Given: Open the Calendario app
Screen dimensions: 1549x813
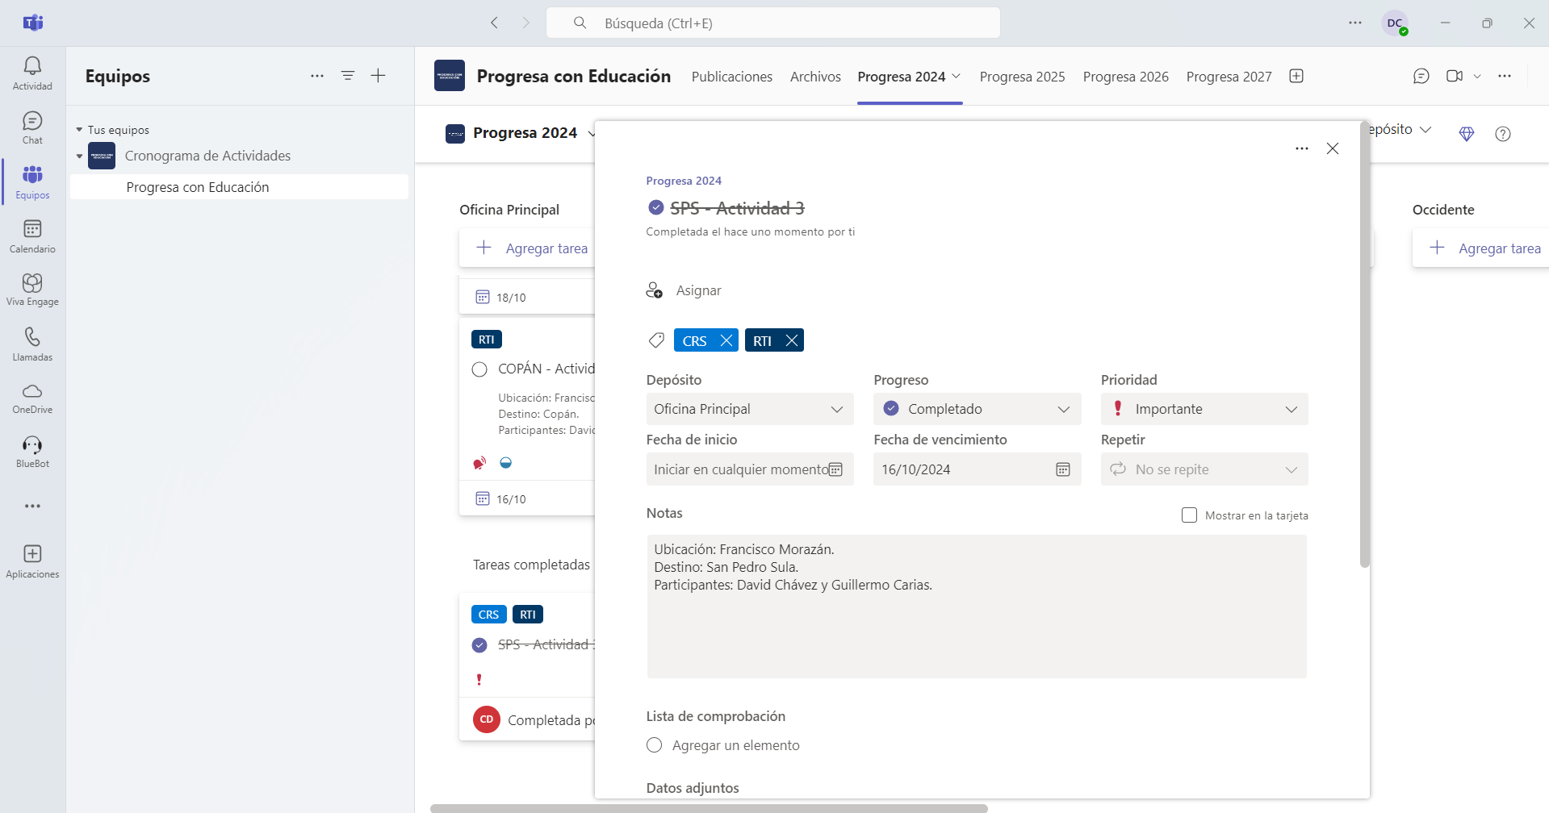Looking at the screenshot, I should coord(32,236).
